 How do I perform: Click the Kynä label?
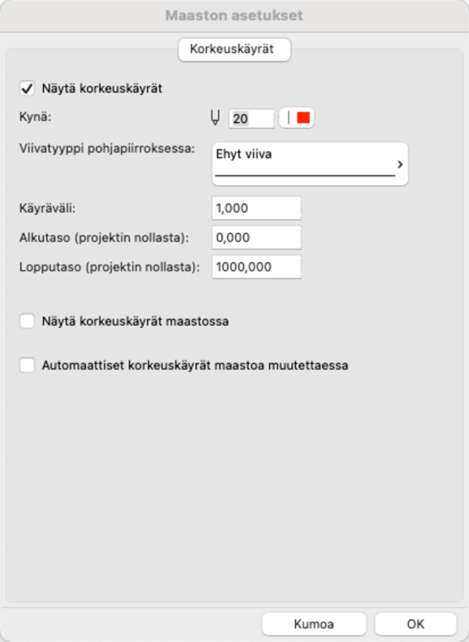[36, 117]
